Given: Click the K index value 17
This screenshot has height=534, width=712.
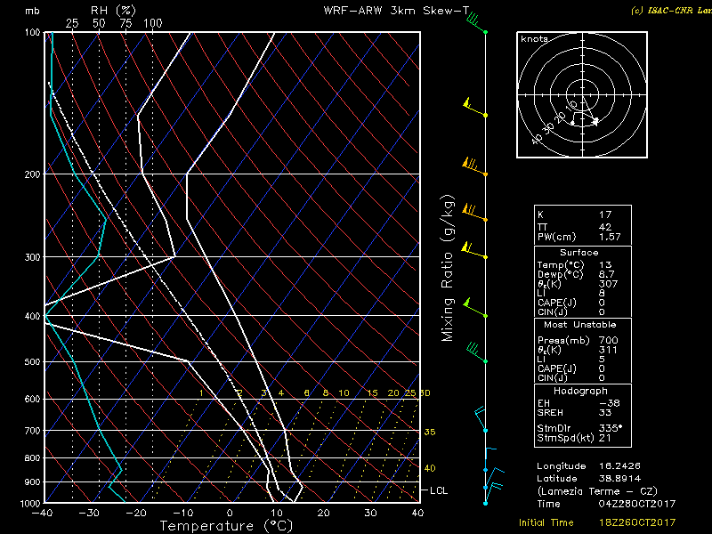Looking at the screenshot, I should [x=605, y=214].
